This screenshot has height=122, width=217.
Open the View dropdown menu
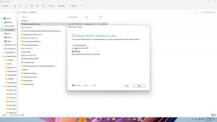(x=62, y=6)
